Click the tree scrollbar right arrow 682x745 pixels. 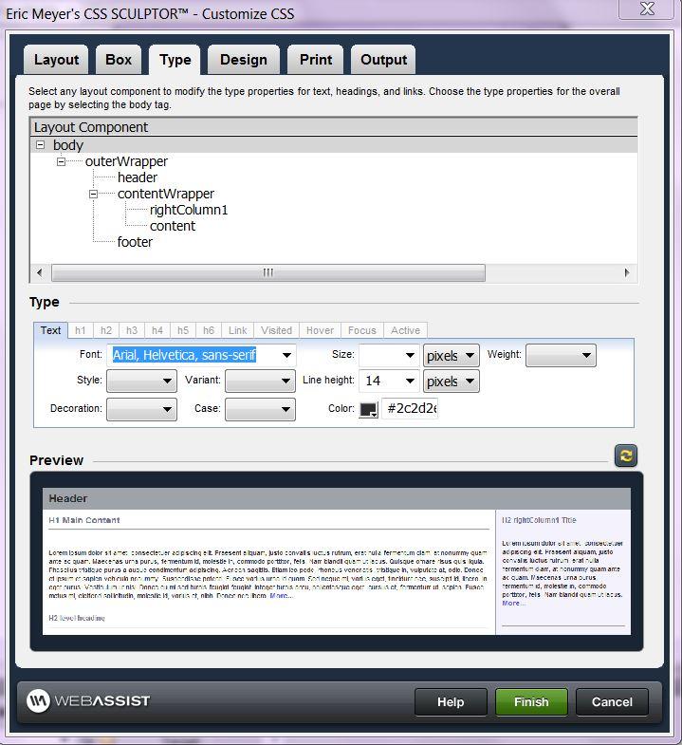(x=627, y=272)
